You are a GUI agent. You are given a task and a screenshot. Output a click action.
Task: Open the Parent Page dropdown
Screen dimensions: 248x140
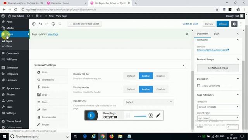point(218,118)
